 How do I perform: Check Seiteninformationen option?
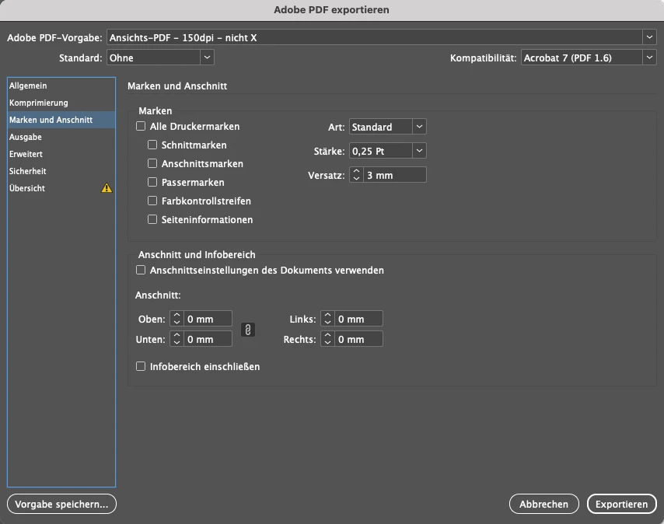tap(152, 219)
